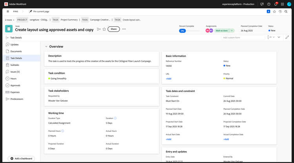294x163 pixels.
Task: Open the search magnifier
Action: pos(286,12)
